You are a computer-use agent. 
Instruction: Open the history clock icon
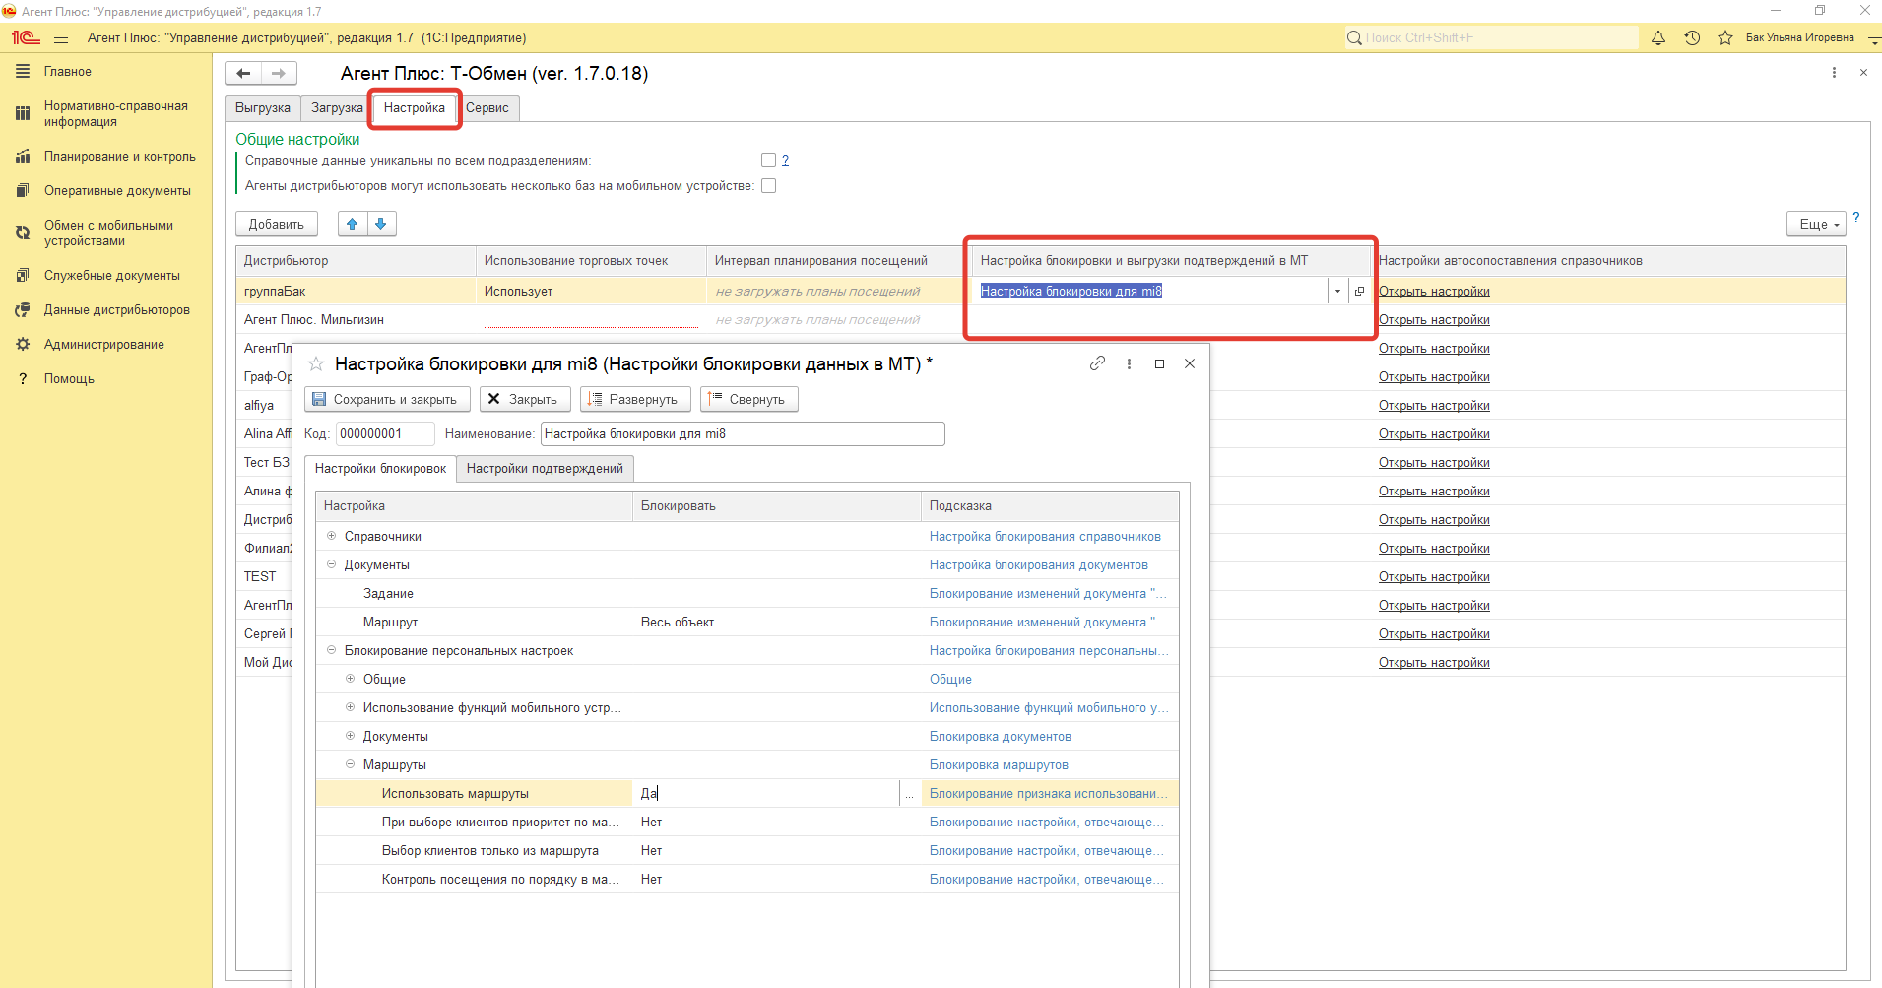(1692, 38)
